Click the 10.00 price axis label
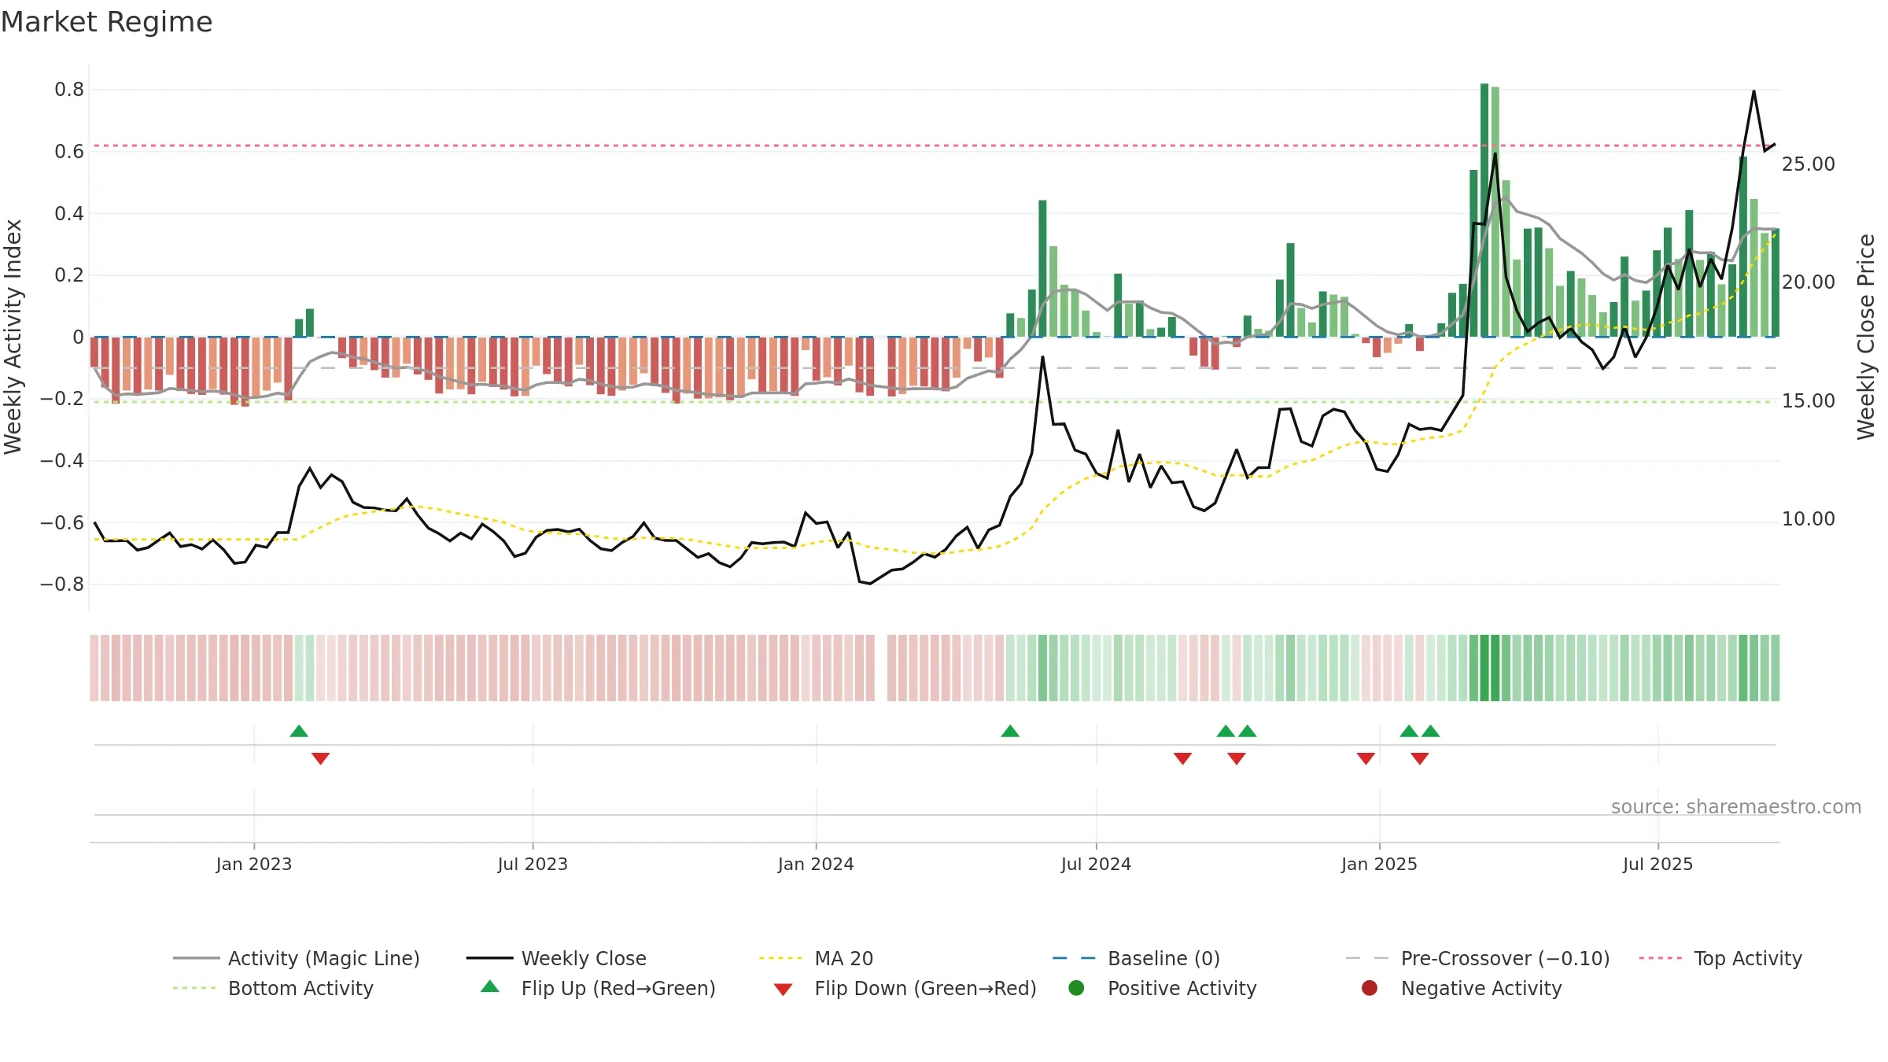Viewport: 1888px width, 1062px height. coord(1809,518)
